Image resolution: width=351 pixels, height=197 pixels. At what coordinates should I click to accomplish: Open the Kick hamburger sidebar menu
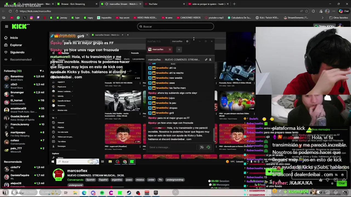tap(6, 27)
